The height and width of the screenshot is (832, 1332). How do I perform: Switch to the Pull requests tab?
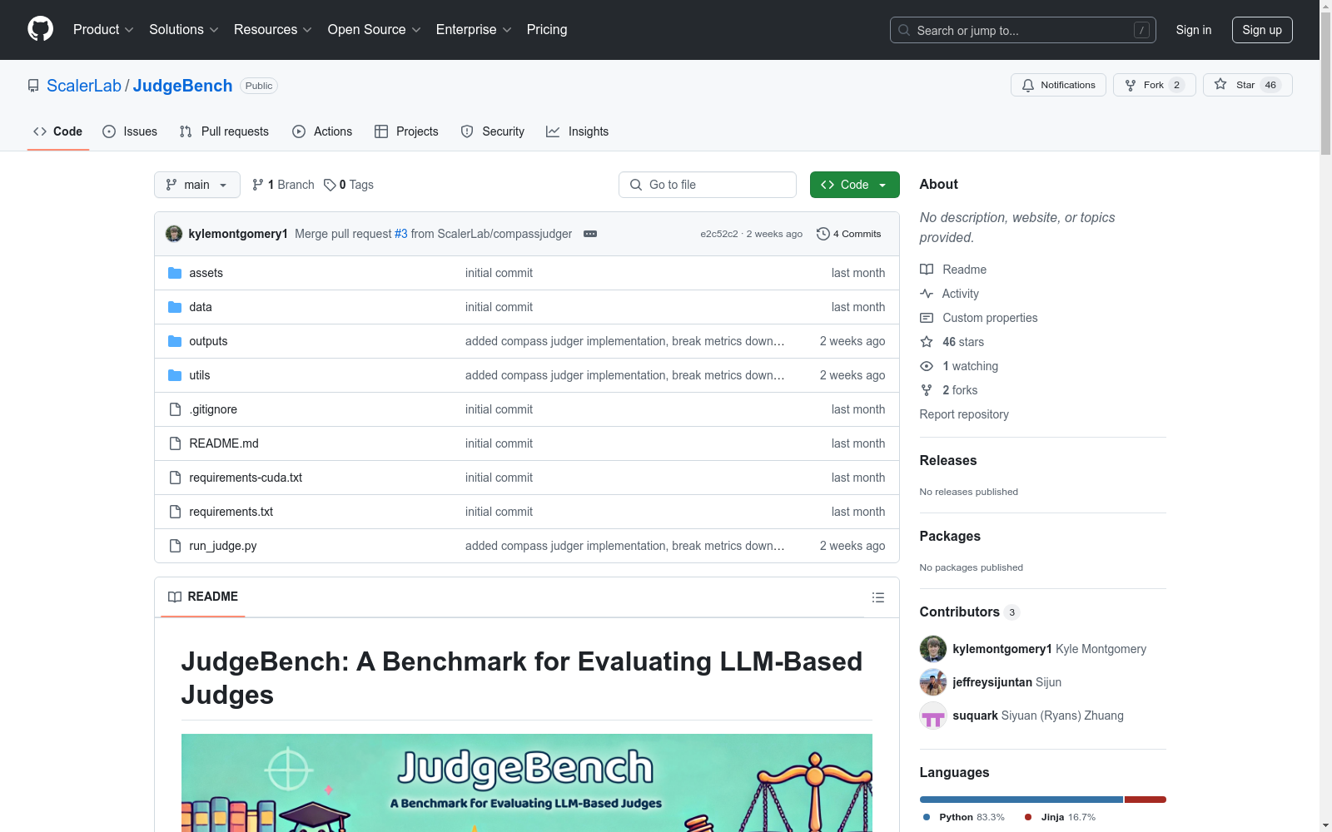(224, 131)
